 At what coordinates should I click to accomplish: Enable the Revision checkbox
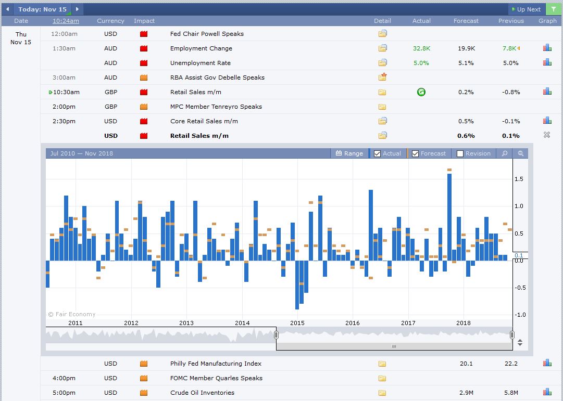(460, 153)
